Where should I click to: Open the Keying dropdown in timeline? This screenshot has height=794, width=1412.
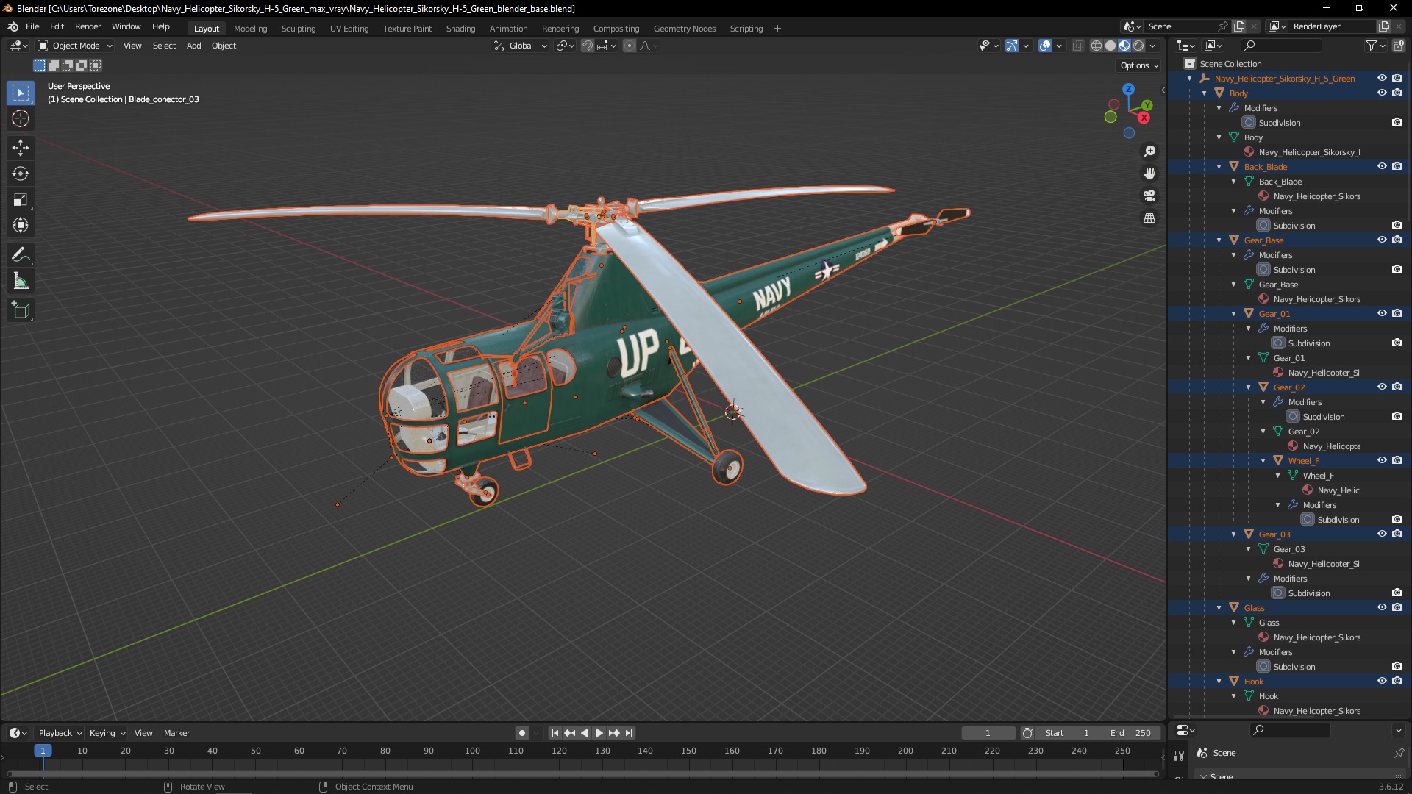107,733
